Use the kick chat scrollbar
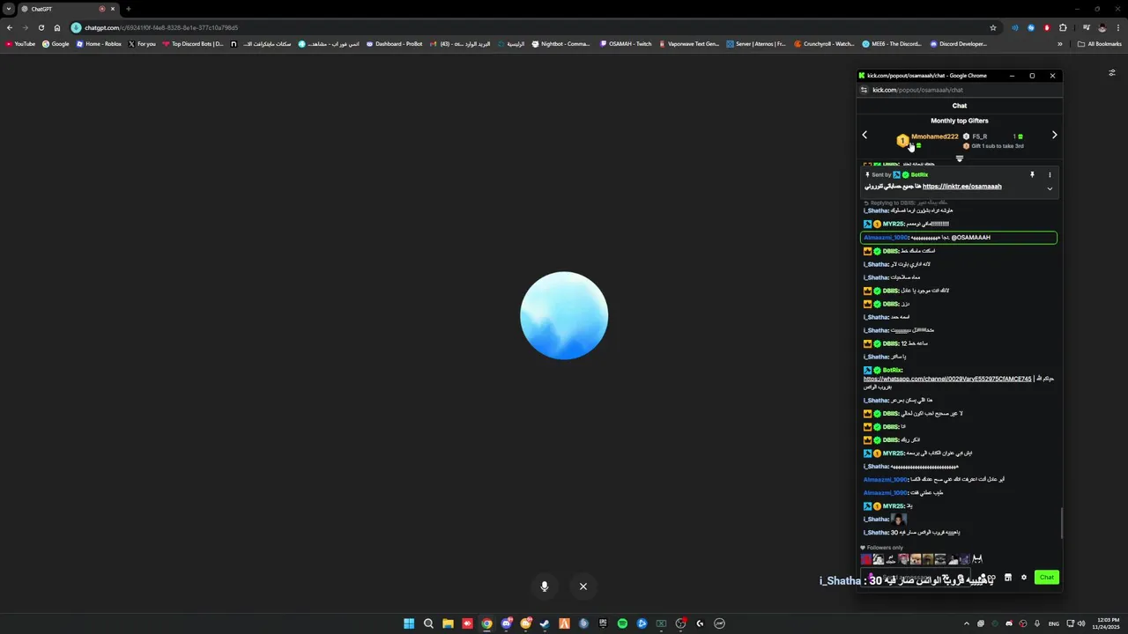Image resolution: width=1128 pixels, height=634 pixels. pos(1061,524)
